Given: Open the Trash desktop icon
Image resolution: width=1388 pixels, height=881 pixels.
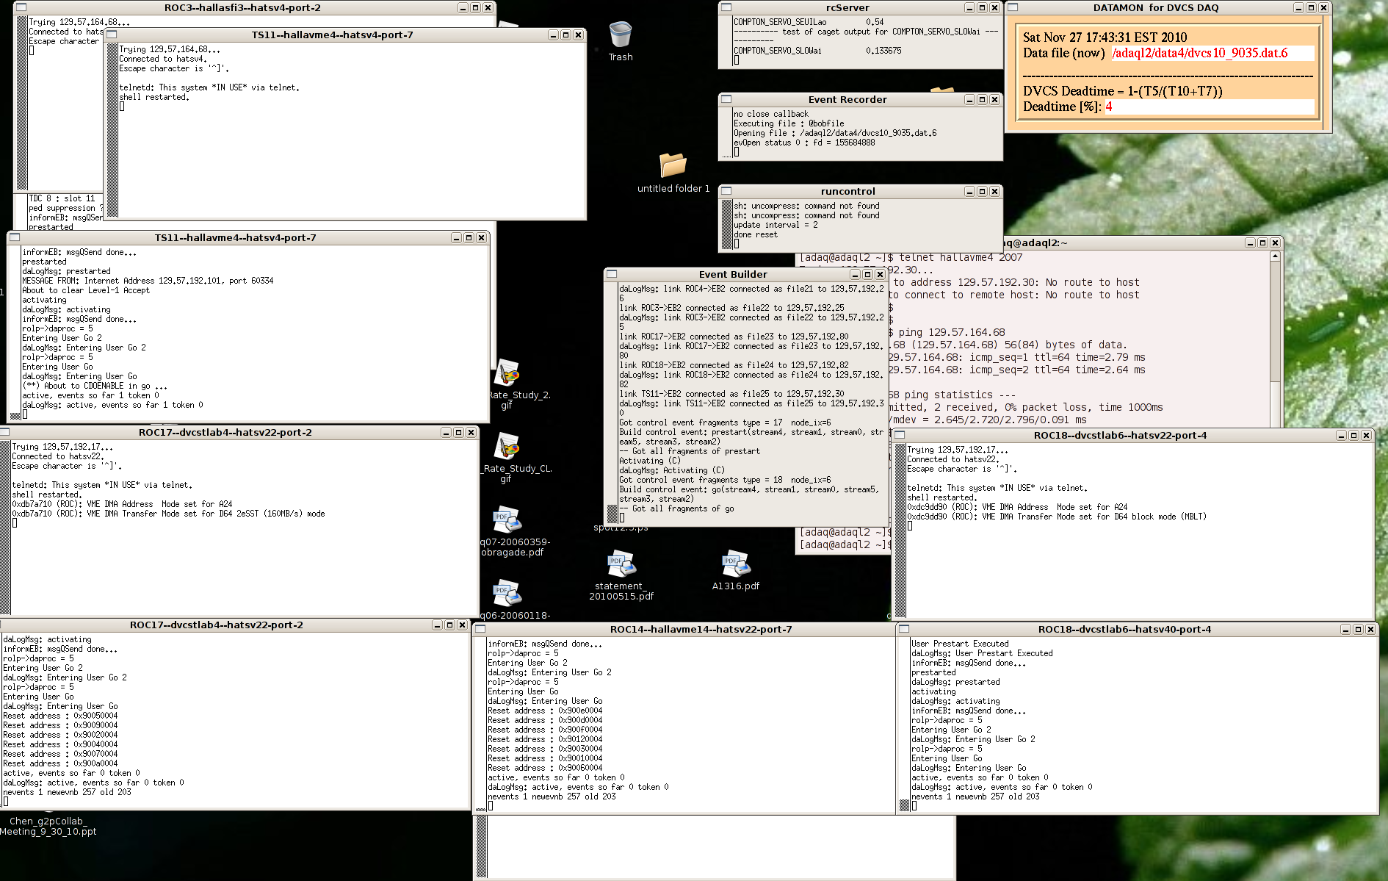Looking at the screenshot, I should [621, 40].
